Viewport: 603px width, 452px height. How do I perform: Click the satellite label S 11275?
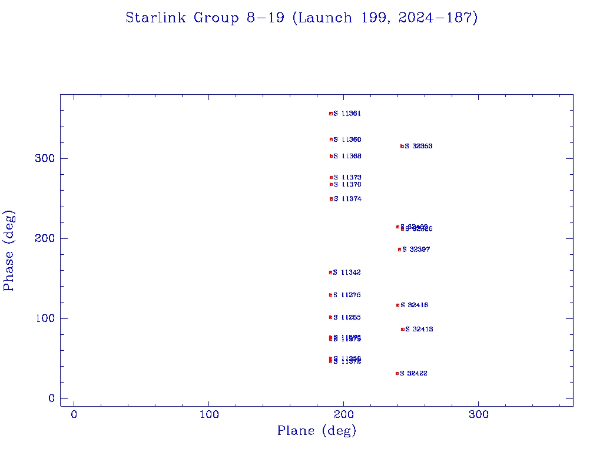(347, 295)
